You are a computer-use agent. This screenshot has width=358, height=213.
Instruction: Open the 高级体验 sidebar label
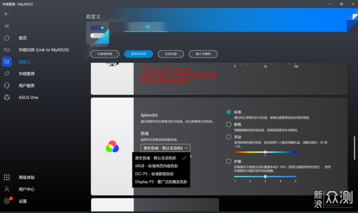click(26, 177)
